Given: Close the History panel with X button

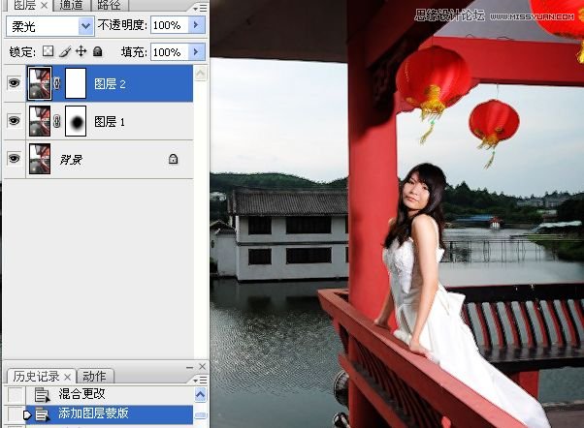Looking at the screenshot, I should [x=202, y=367].
